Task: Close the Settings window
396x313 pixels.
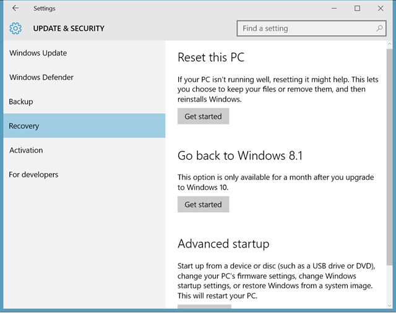Action: click(x=381, y=8)
